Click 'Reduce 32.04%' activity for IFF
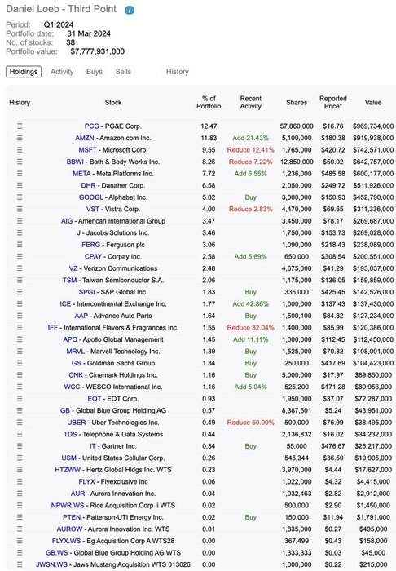Image resolution: width=396 pixels, height=571 pixels. coord(250,327)
